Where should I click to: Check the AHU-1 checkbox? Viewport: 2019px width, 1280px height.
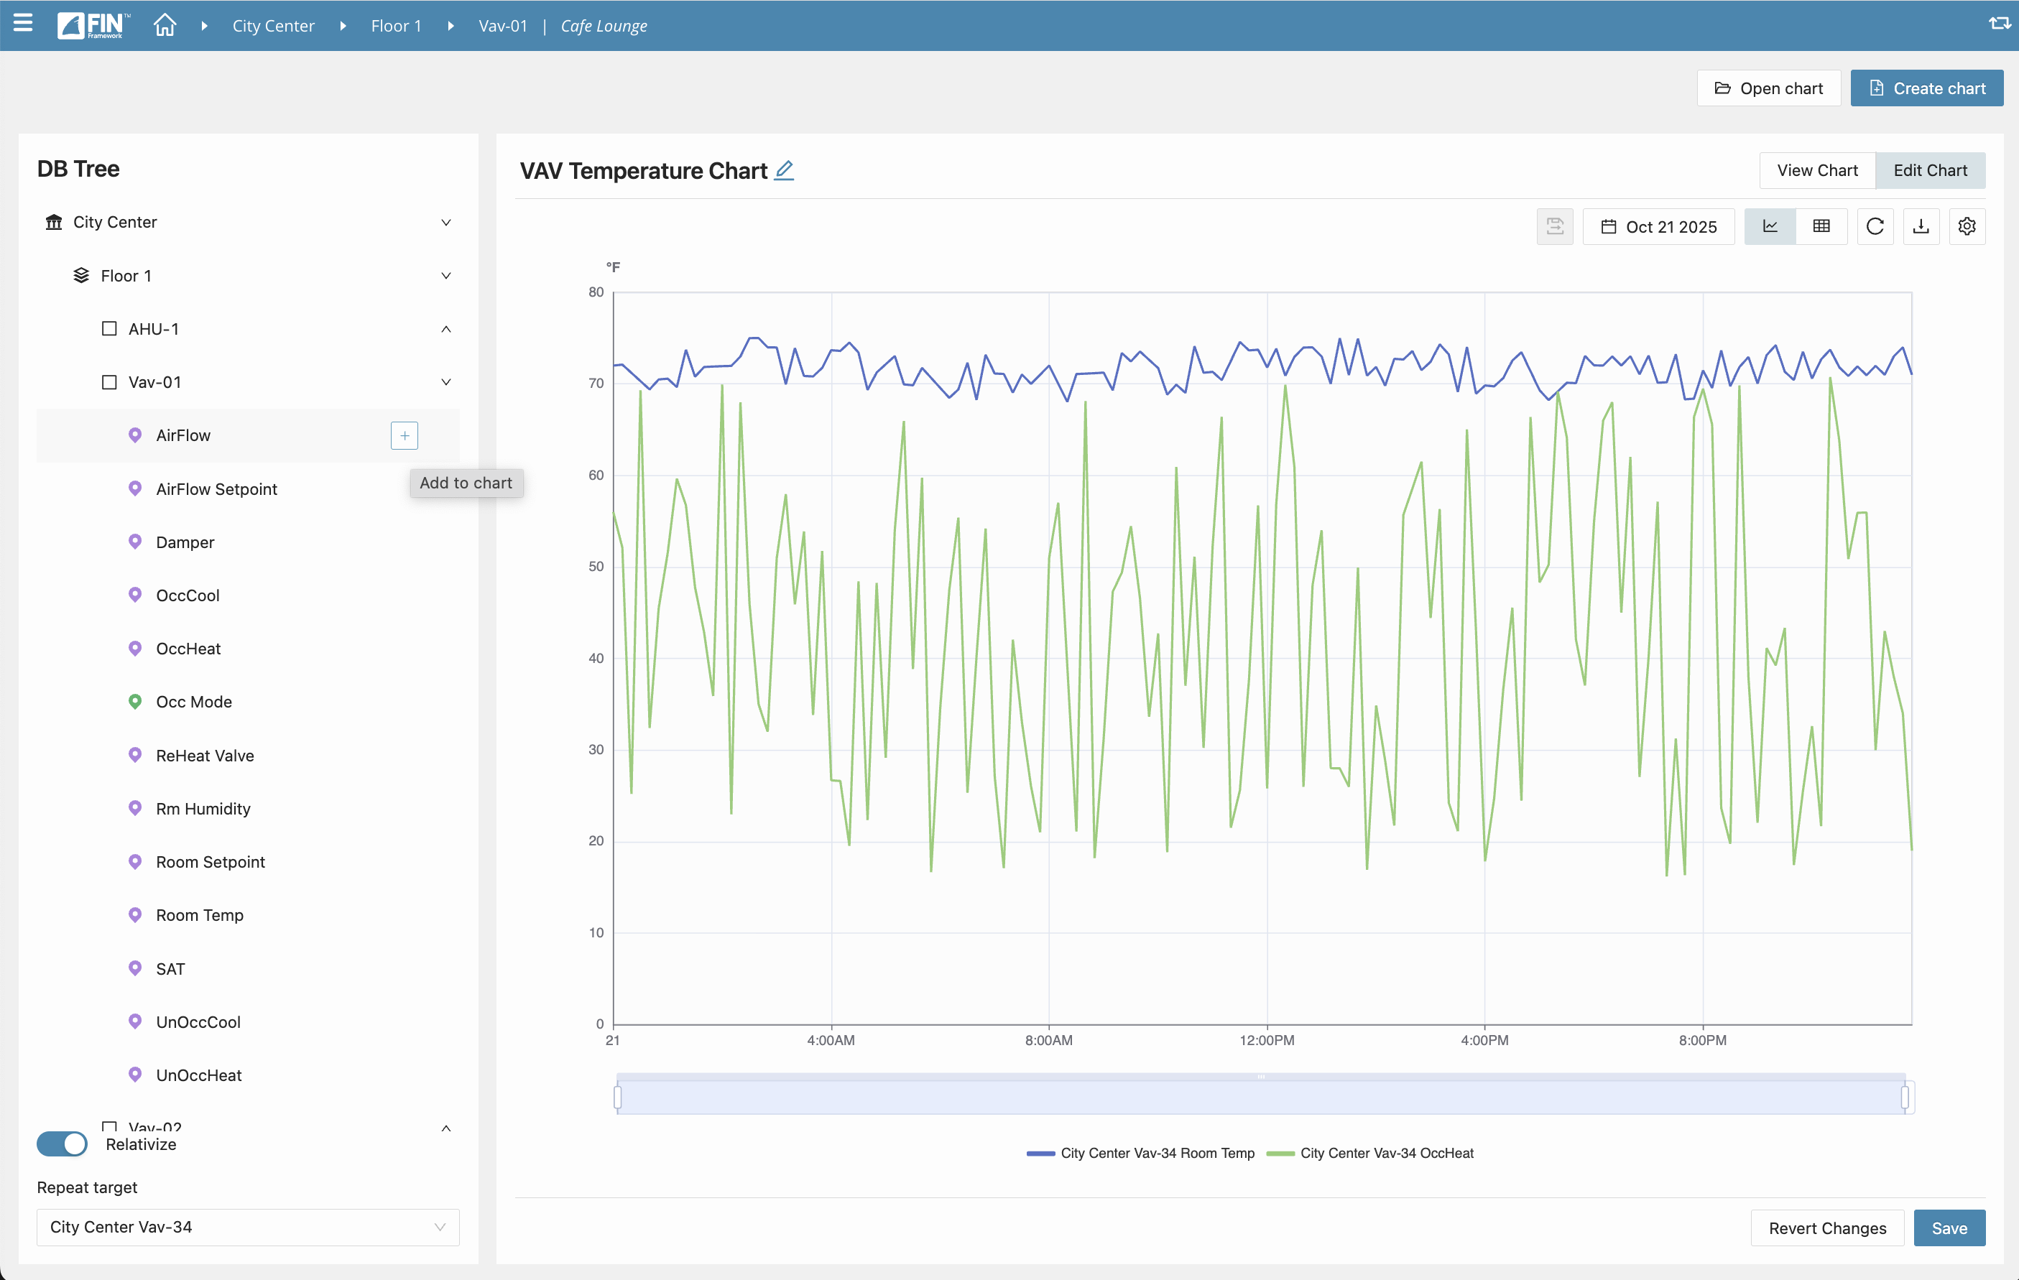click(109, 328)
